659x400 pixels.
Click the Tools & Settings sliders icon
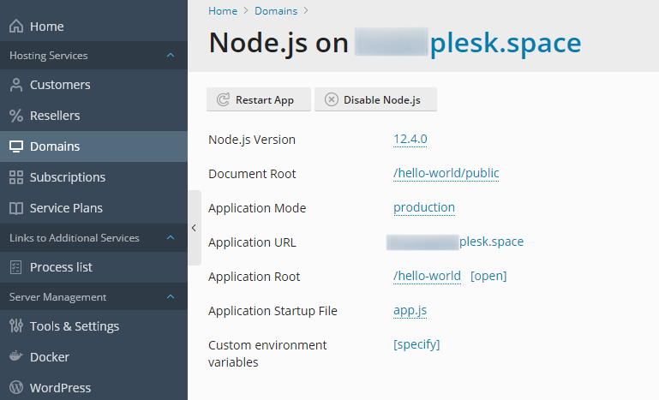(x=16, y=326)
